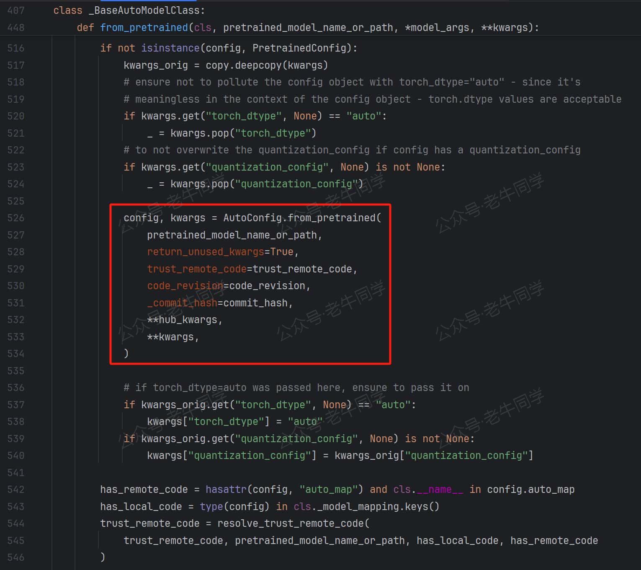641x570 pixels.
Task: Click kwargs_orig.get on line 537
Action: [x=185, y=405]
